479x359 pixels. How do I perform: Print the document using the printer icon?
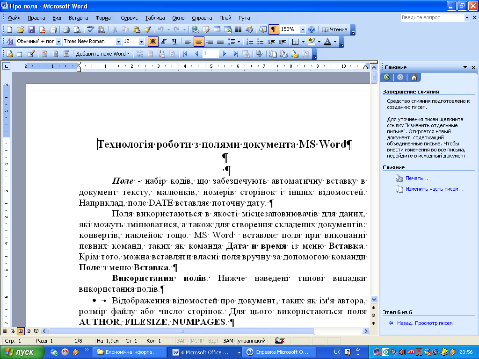click(66, 29)
